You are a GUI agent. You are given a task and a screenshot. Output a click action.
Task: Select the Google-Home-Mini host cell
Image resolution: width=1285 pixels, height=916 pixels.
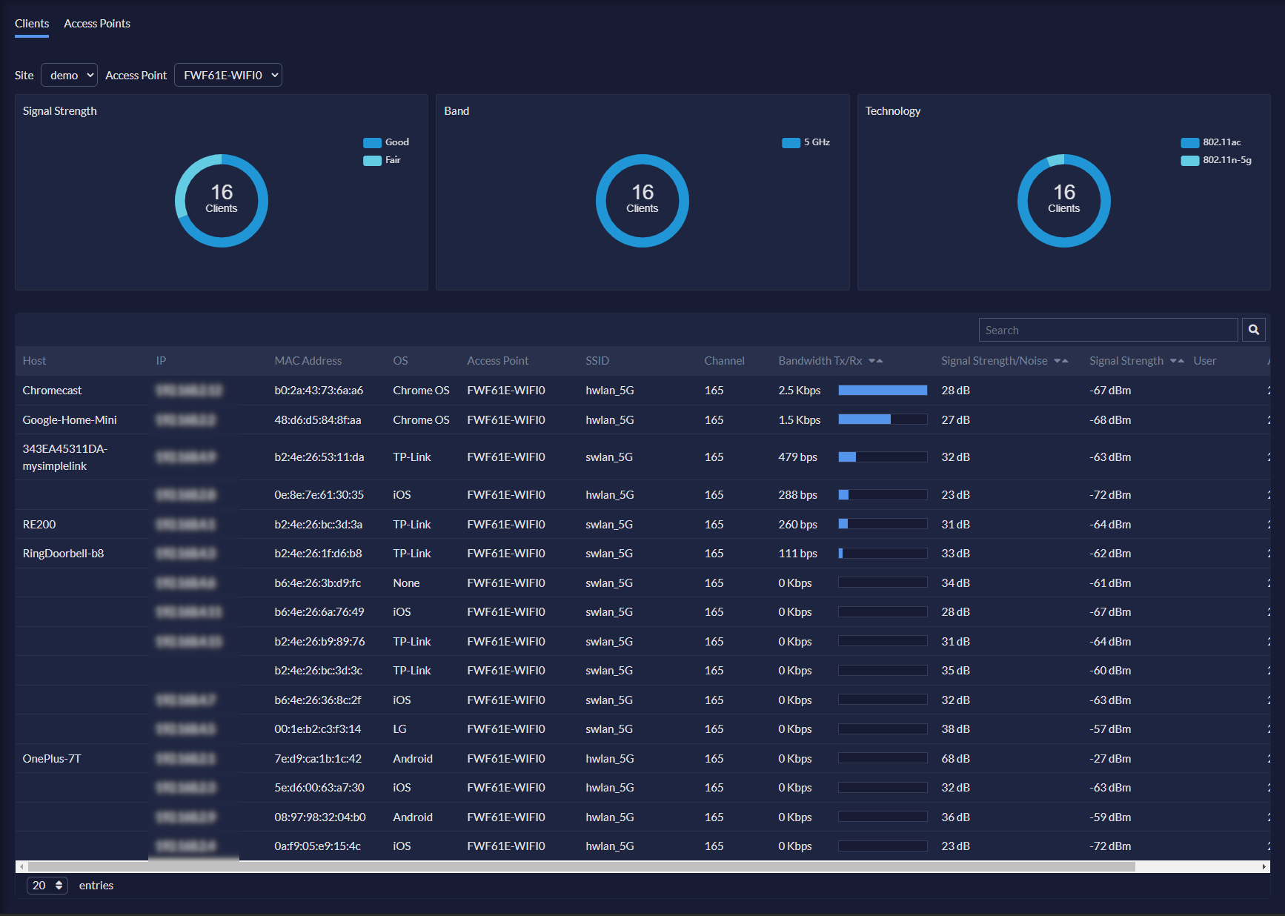pos(70,420)
